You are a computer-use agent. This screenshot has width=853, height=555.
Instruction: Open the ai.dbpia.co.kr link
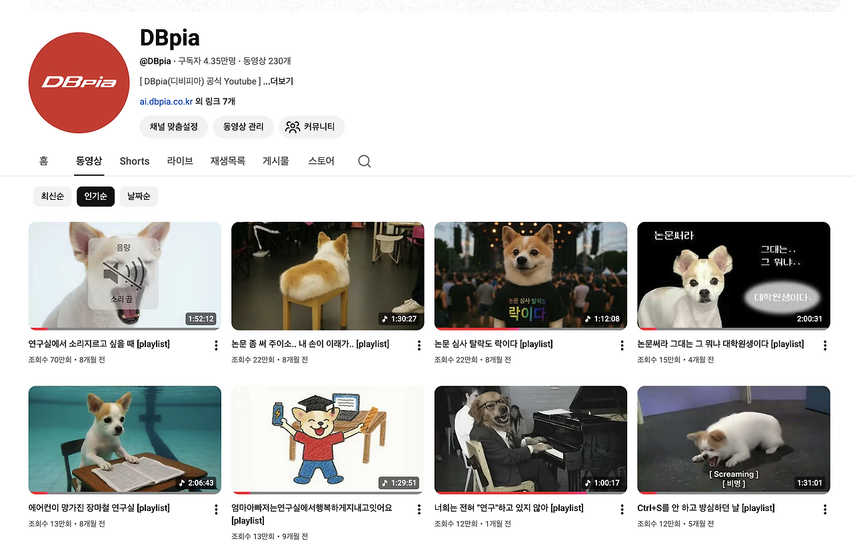[x=166, y=102]
